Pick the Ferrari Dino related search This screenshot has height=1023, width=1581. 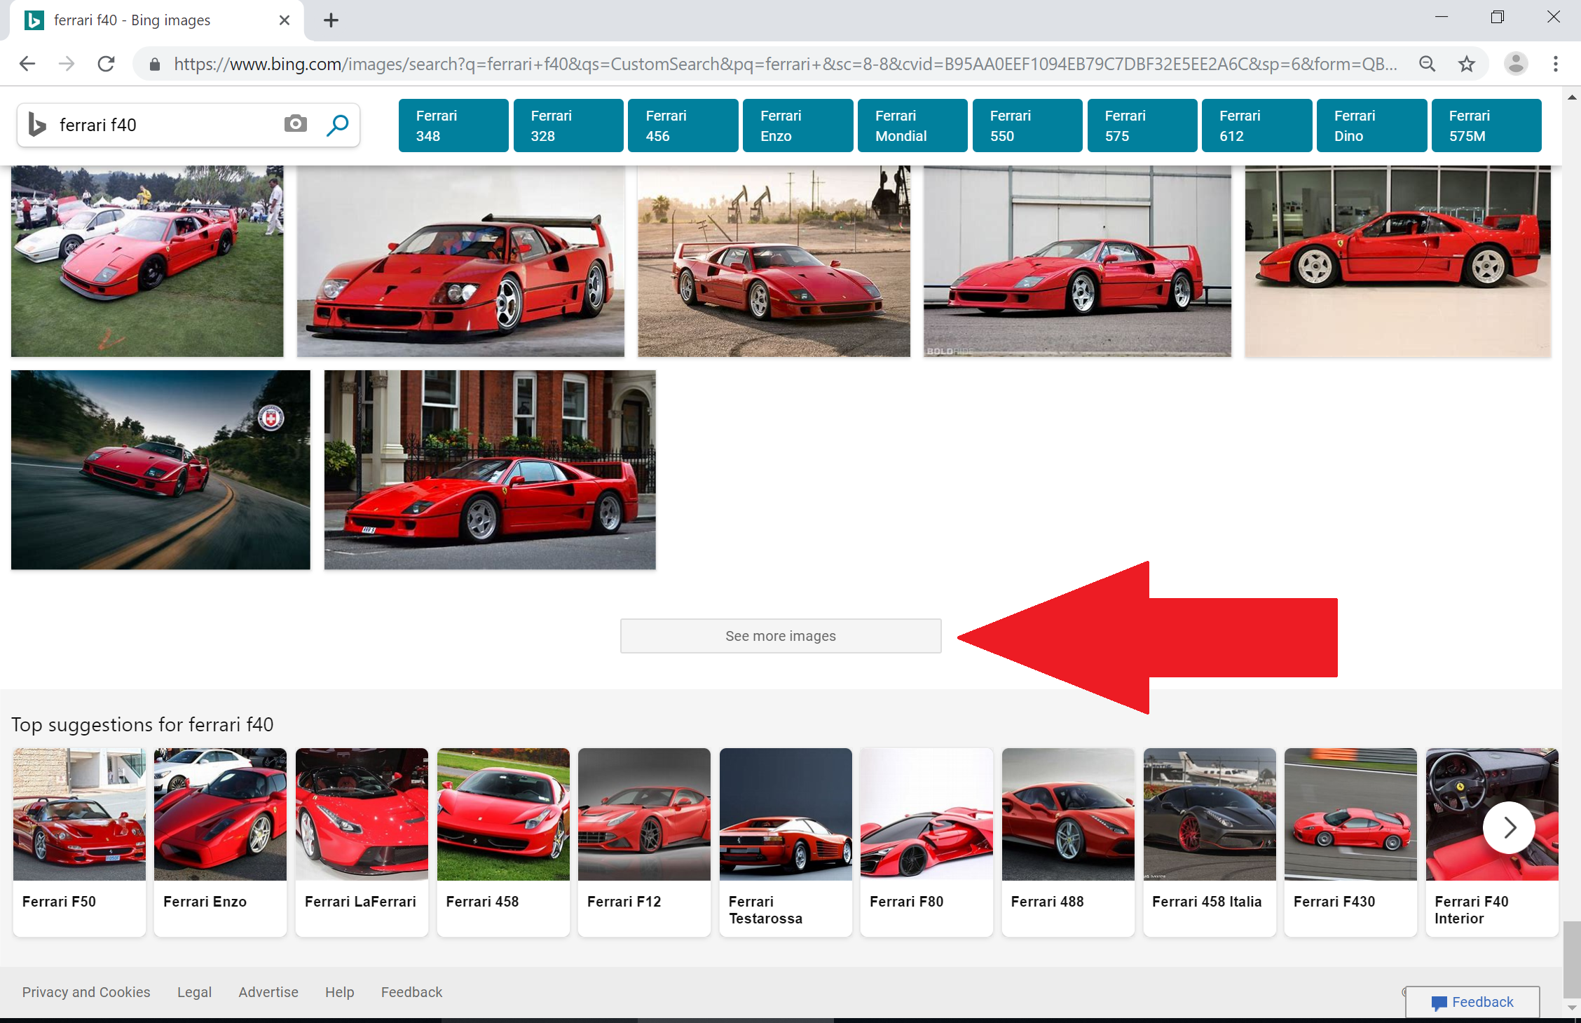[1372, 126]
